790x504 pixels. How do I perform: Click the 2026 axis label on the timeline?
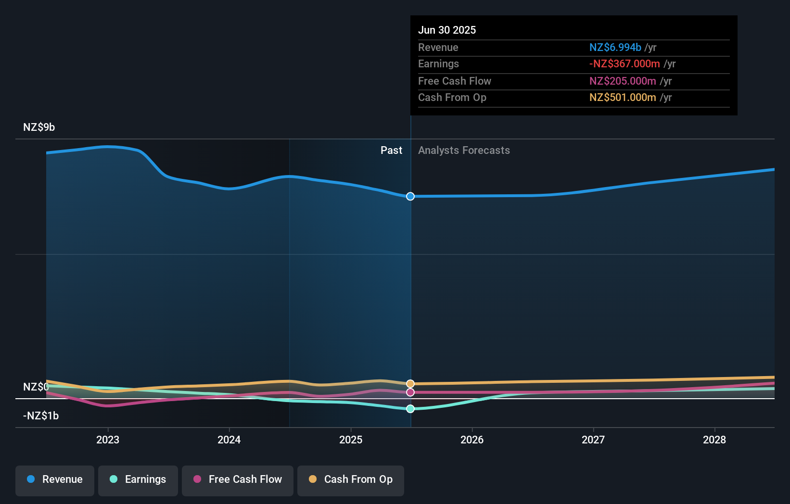point(472,440)
